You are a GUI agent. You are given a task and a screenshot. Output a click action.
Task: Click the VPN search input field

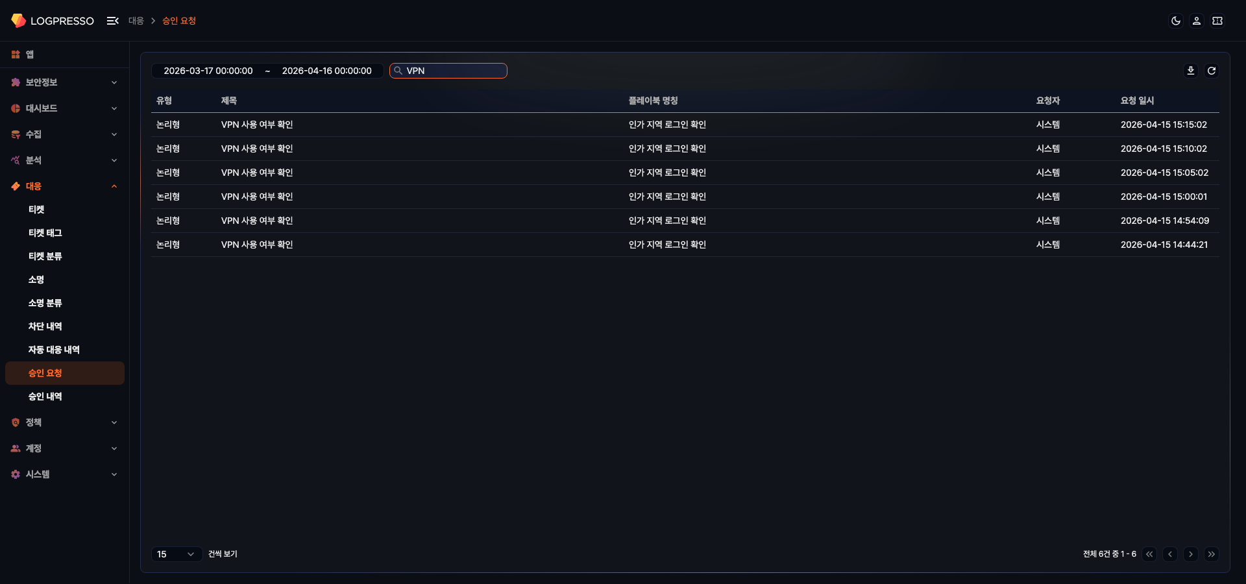(453, 71)
